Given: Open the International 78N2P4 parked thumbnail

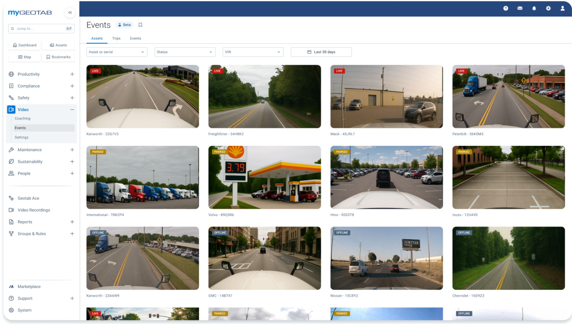Looking at the screenshot, I should pyautogui.click(x=143, y=177).
